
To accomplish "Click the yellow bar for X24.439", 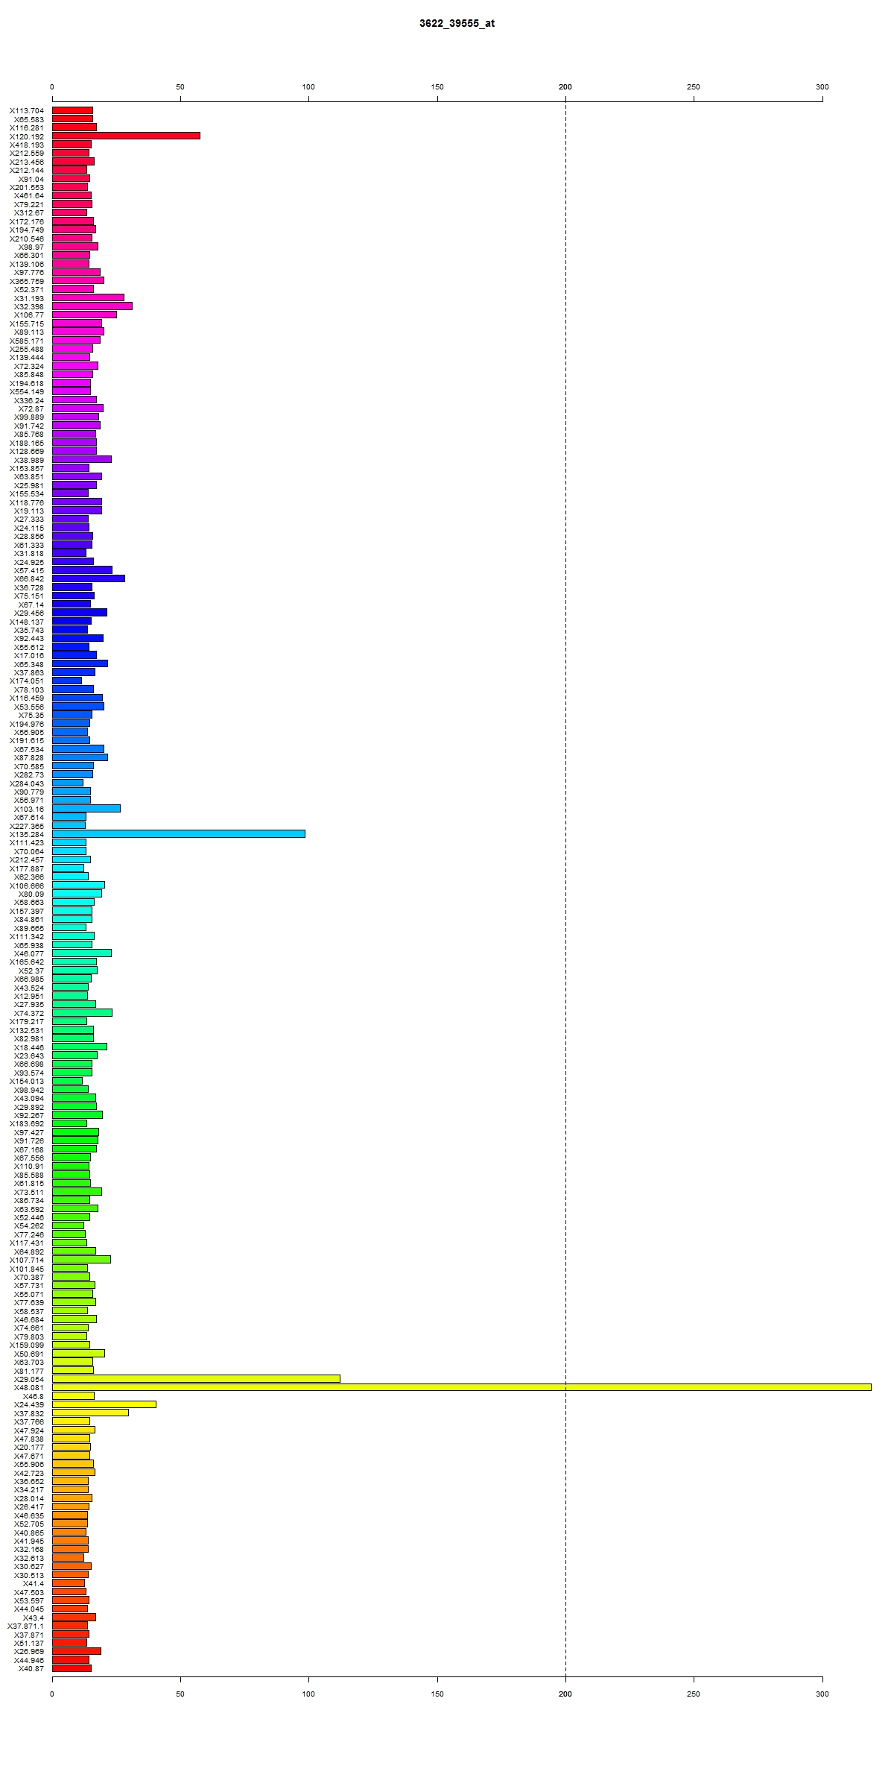I will [104, 1404].
